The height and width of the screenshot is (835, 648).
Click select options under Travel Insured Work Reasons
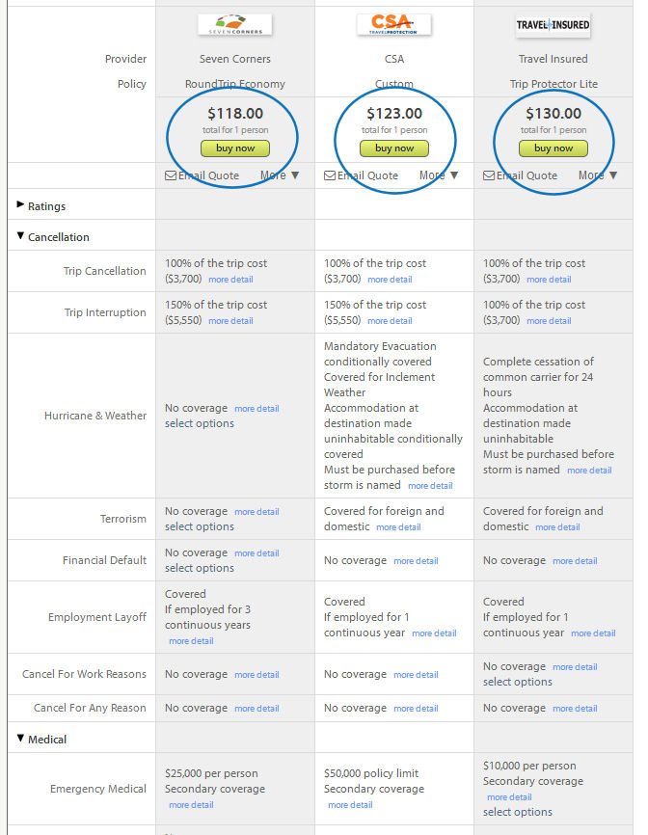[518, 682]
